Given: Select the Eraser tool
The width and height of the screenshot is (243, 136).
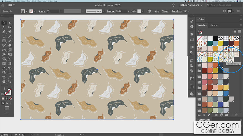Looking at the screenshot, I should click(10, 45).
